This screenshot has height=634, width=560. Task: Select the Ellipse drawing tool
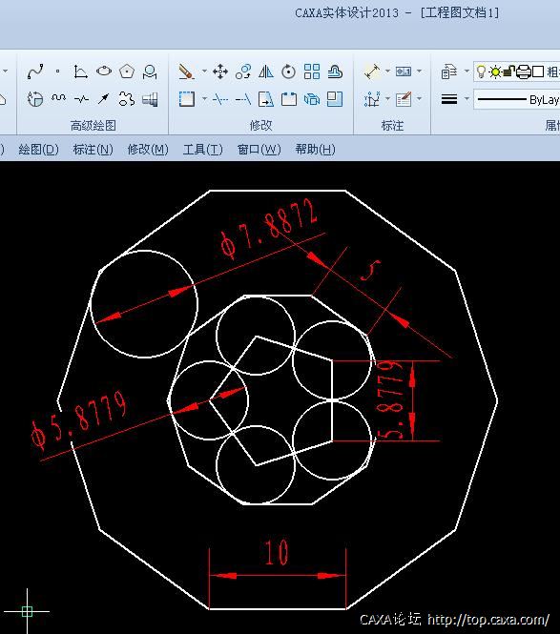(104, 72)
